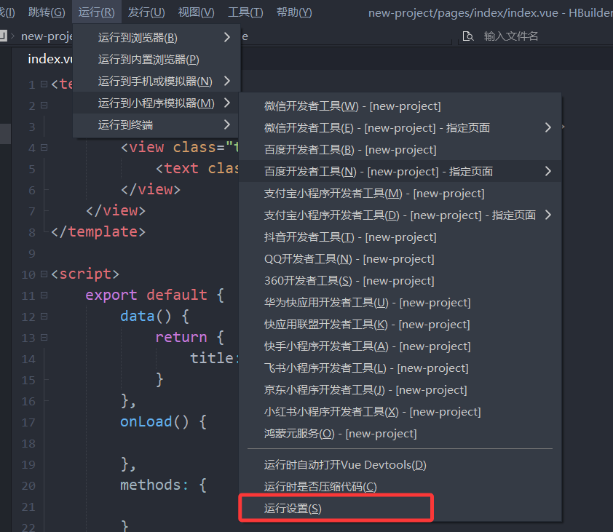Expand arrow beside 运行到小程序模拟器(M)
The width and height of the screenshot is (613, 532).
226,103
